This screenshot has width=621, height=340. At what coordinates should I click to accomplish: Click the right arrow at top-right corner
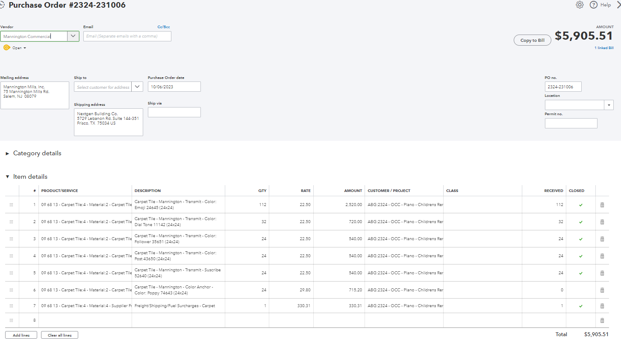pyautogui.click(x=618, y=5)
